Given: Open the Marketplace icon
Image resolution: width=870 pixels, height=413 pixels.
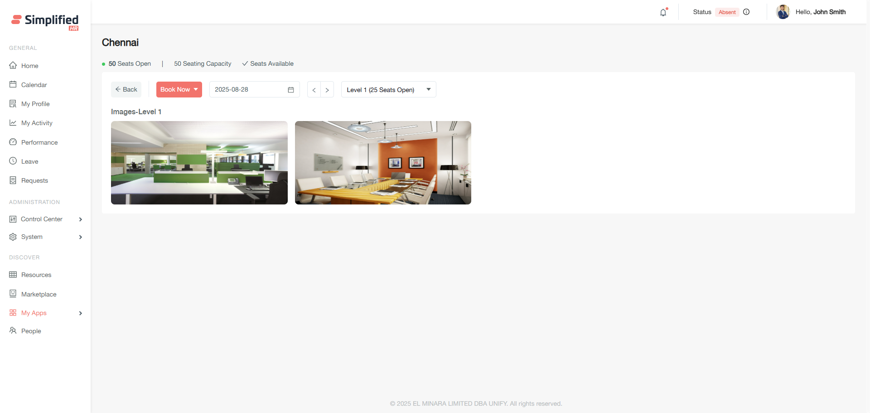Looking at the screenshot, I should coord(13,294).
